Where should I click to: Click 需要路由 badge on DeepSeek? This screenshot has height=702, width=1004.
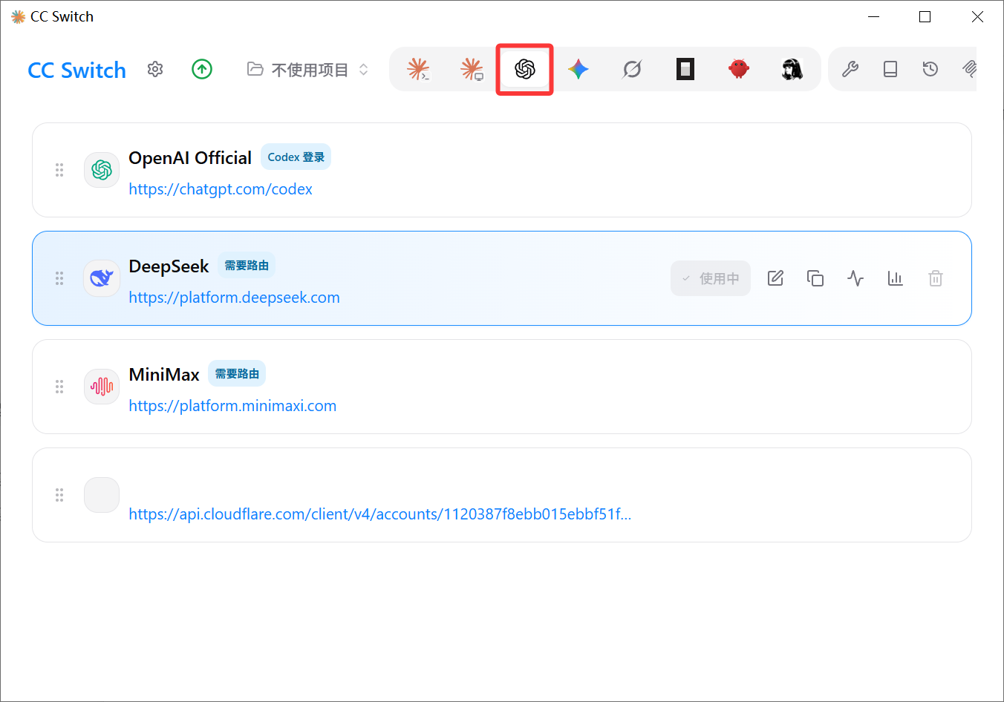(x=247, y=266)
